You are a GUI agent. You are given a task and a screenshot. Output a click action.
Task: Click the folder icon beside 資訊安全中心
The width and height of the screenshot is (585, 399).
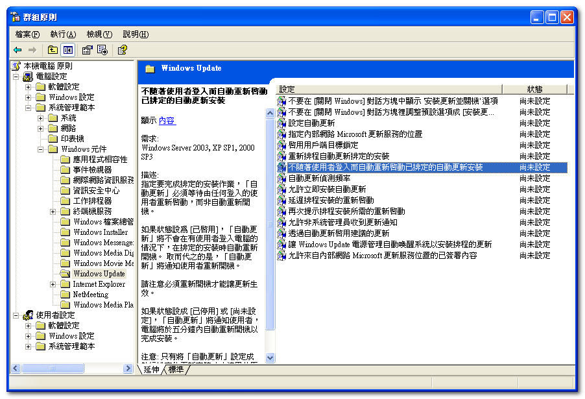[x=66, y=191]
